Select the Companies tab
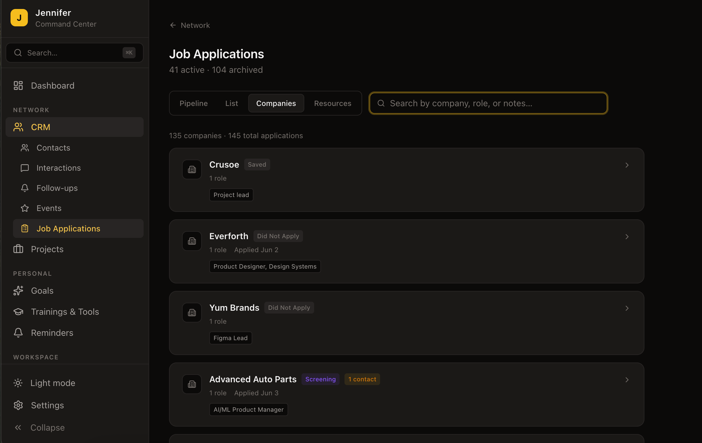702x443 pixels. 276,103
